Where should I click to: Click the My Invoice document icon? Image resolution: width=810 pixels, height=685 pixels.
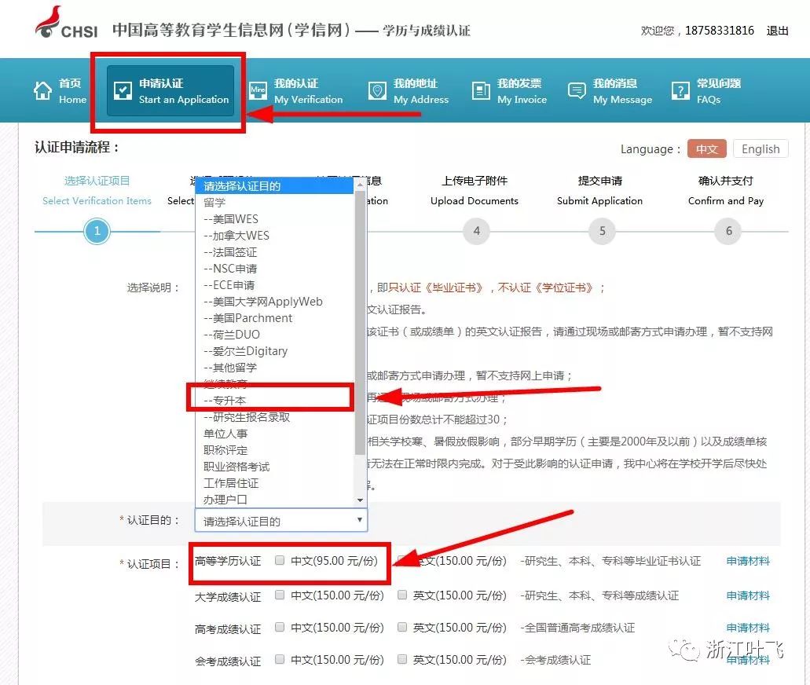[480, 90]
